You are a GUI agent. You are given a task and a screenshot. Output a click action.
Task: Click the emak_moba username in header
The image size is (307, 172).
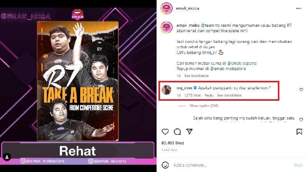[188, 8]
